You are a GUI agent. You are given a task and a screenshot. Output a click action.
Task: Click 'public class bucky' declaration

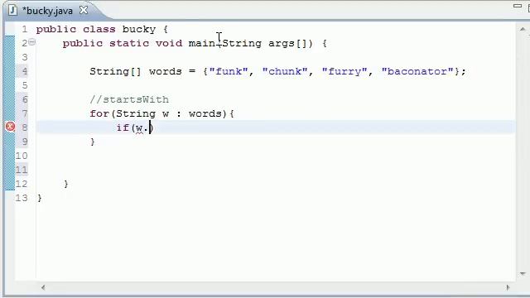[x=96, y=29]
